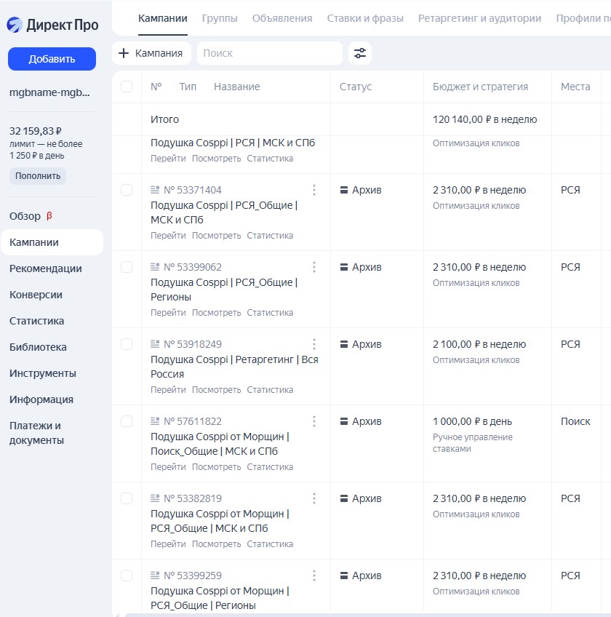This screenshot has width=611, height=617.
Task: Click the Директ Про logo icon
Action: click(15, 25)
